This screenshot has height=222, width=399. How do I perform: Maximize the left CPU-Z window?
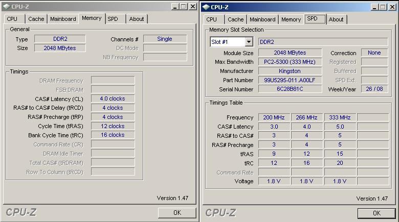183,7
